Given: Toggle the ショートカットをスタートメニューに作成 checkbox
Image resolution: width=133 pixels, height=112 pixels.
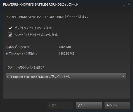Looking at the screenshot, I should (10, 35).
